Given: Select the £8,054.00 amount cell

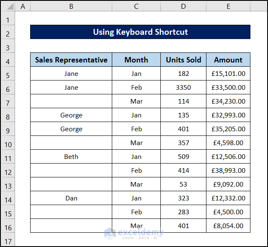Looking at the screenshot, I should coord(228,226).
